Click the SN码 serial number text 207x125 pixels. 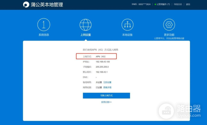tap(141, 5)
